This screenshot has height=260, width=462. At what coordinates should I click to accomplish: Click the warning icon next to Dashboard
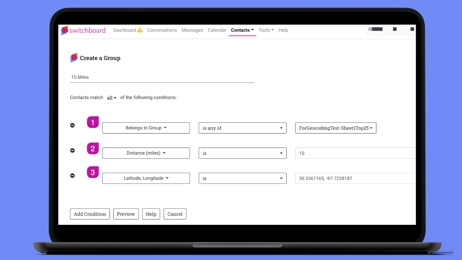(x=140, y=30)
